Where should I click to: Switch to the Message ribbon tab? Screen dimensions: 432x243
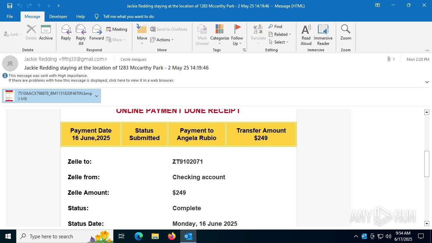tap(32, 17)
